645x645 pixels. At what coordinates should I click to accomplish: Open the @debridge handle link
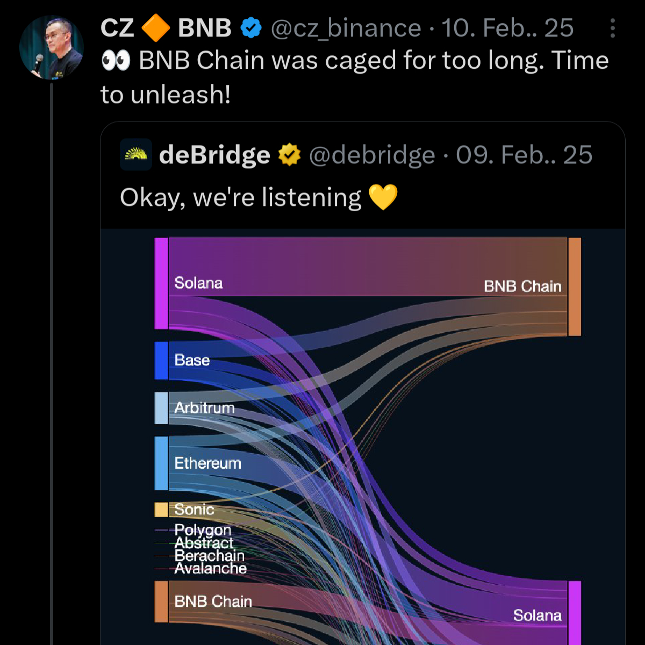point(372,155)
